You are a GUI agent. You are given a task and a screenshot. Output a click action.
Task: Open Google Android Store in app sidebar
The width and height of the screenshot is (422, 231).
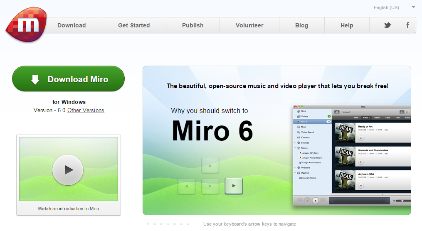310,163
